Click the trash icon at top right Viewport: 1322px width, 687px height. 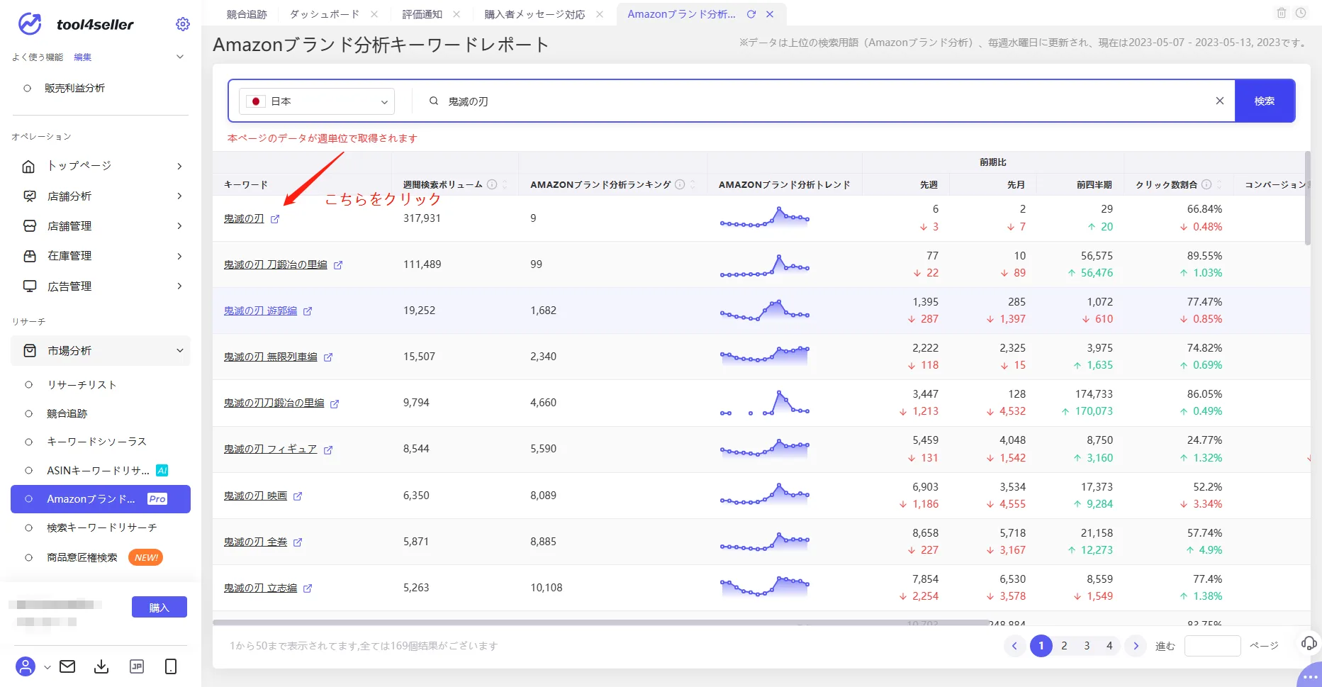[x=1282, y=13]
